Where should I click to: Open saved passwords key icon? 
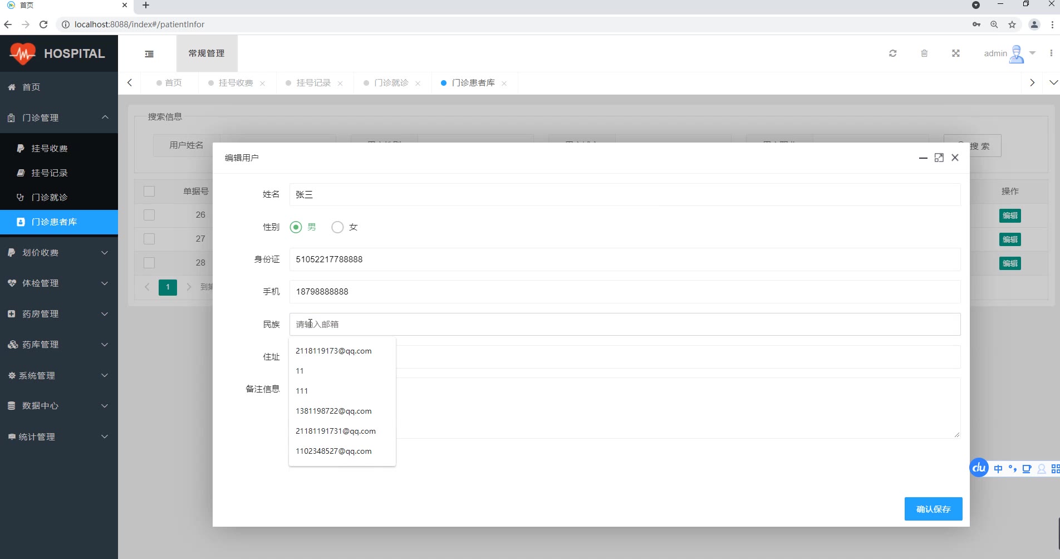[976, 24]
